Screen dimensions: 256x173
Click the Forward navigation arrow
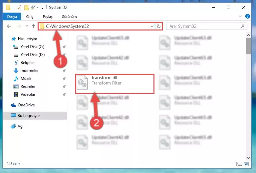point(19,26)
